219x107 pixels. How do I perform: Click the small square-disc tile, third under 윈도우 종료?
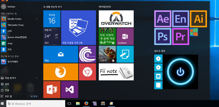(x=158, y=76)
